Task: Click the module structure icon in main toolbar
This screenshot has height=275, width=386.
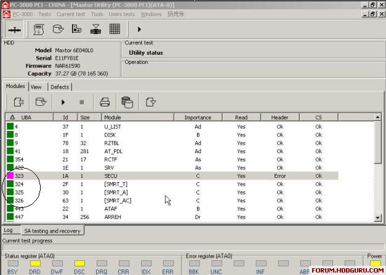Action: pos(76,29)
